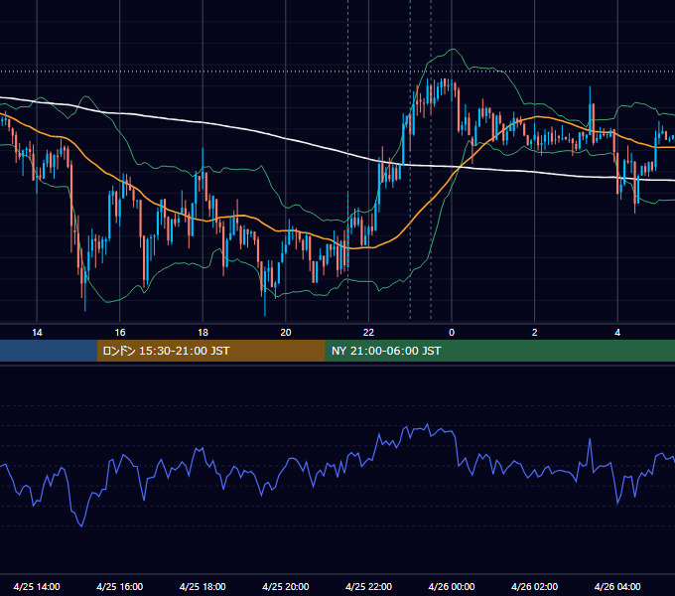Screen dimensions: 675x596
Task: Click the hour label 0 on the price chart axis
Action: coord(452,333)
